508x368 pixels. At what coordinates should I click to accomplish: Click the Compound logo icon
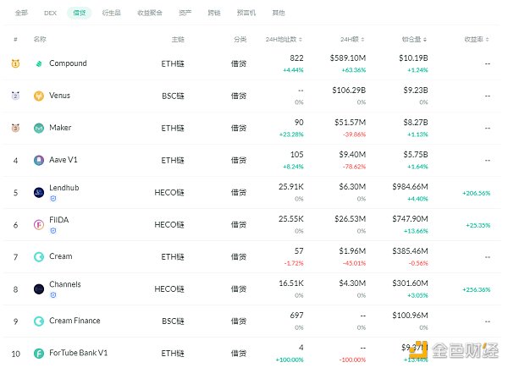(x=39, y=63)
